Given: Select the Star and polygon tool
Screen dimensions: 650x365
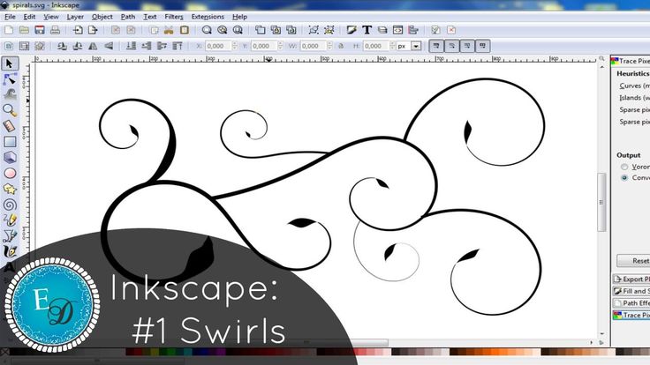Looking at the screenshot, I should point(10,189).
